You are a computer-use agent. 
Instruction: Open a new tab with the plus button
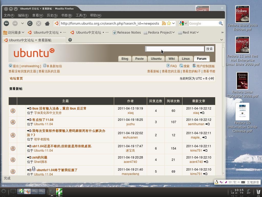[70, 40]
